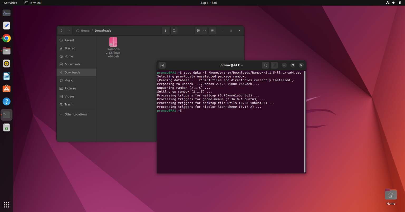Screen dimensions: 405x212
Task: Launch Ubuntu Software from the dock
Action: (x=6, y=89)
